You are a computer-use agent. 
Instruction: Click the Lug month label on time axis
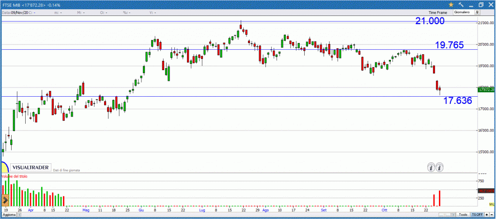pyautogui.click(x=202, y=209)
